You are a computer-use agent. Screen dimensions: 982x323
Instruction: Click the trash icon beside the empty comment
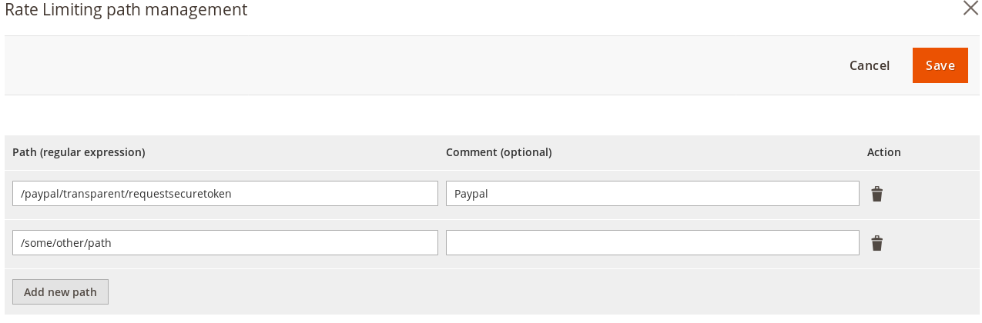click(876, 243)
